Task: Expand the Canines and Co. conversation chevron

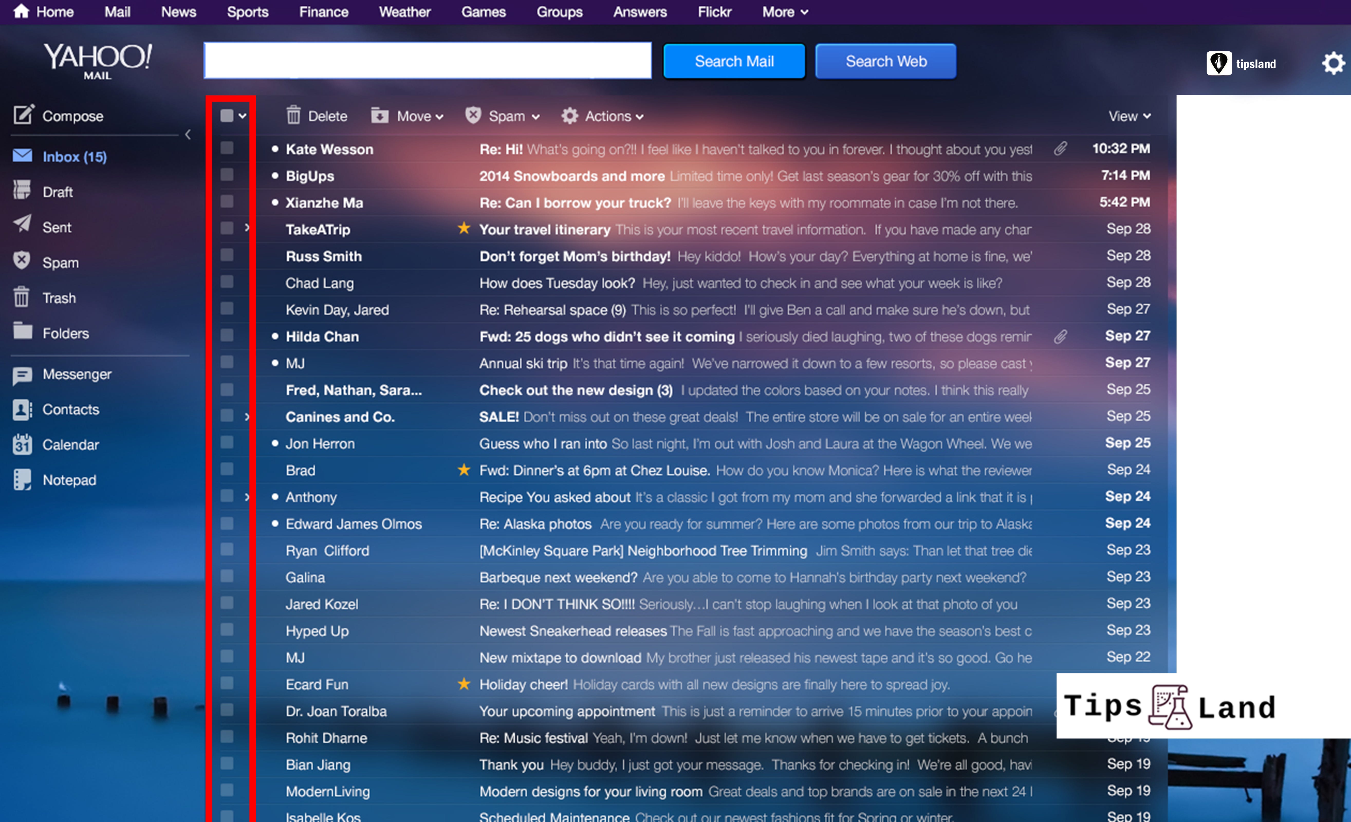Action: [247, 417]
